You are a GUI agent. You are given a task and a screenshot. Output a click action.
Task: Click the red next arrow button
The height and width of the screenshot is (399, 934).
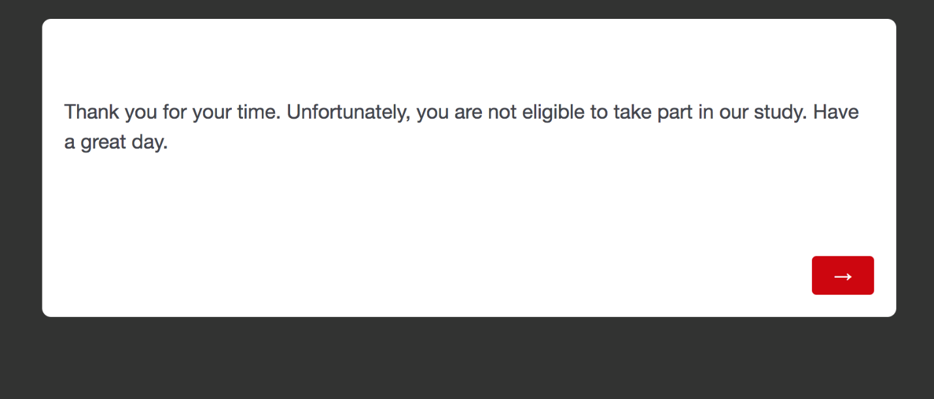pyautogui.click(x=843, y=276)
